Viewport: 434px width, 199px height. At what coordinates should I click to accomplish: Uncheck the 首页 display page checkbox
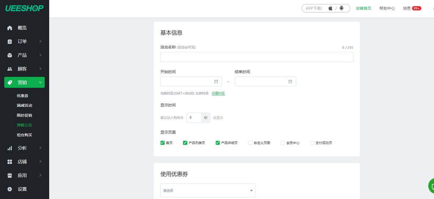[162, 143]
